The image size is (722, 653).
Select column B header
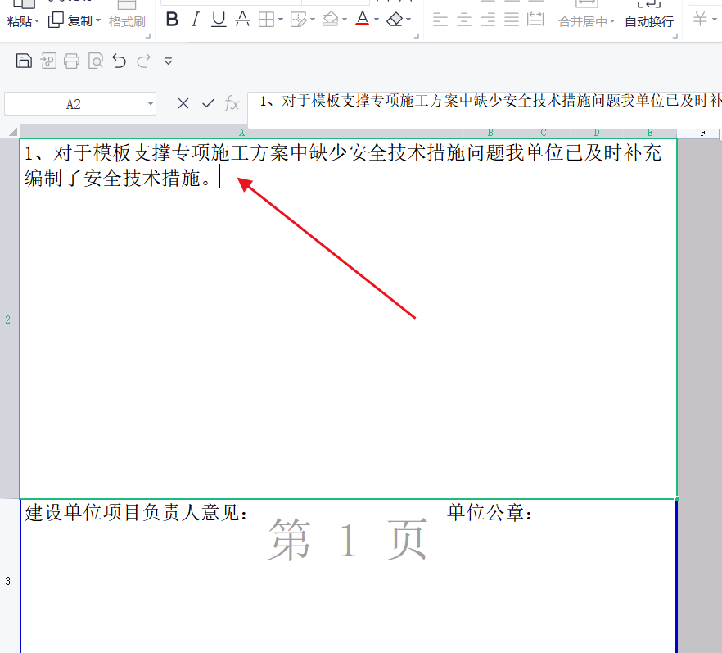tap(490, 134)
